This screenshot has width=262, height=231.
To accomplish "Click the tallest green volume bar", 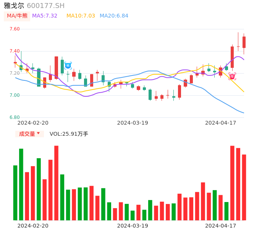I will [21, 184].
